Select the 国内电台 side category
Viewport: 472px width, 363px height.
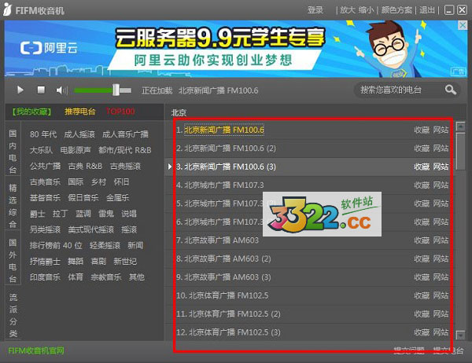[x=13, y=150]
